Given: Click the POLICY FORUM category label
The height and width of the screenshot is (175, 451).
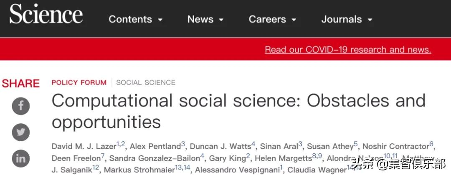Looking at the screenshot, I should pos(79,82).
